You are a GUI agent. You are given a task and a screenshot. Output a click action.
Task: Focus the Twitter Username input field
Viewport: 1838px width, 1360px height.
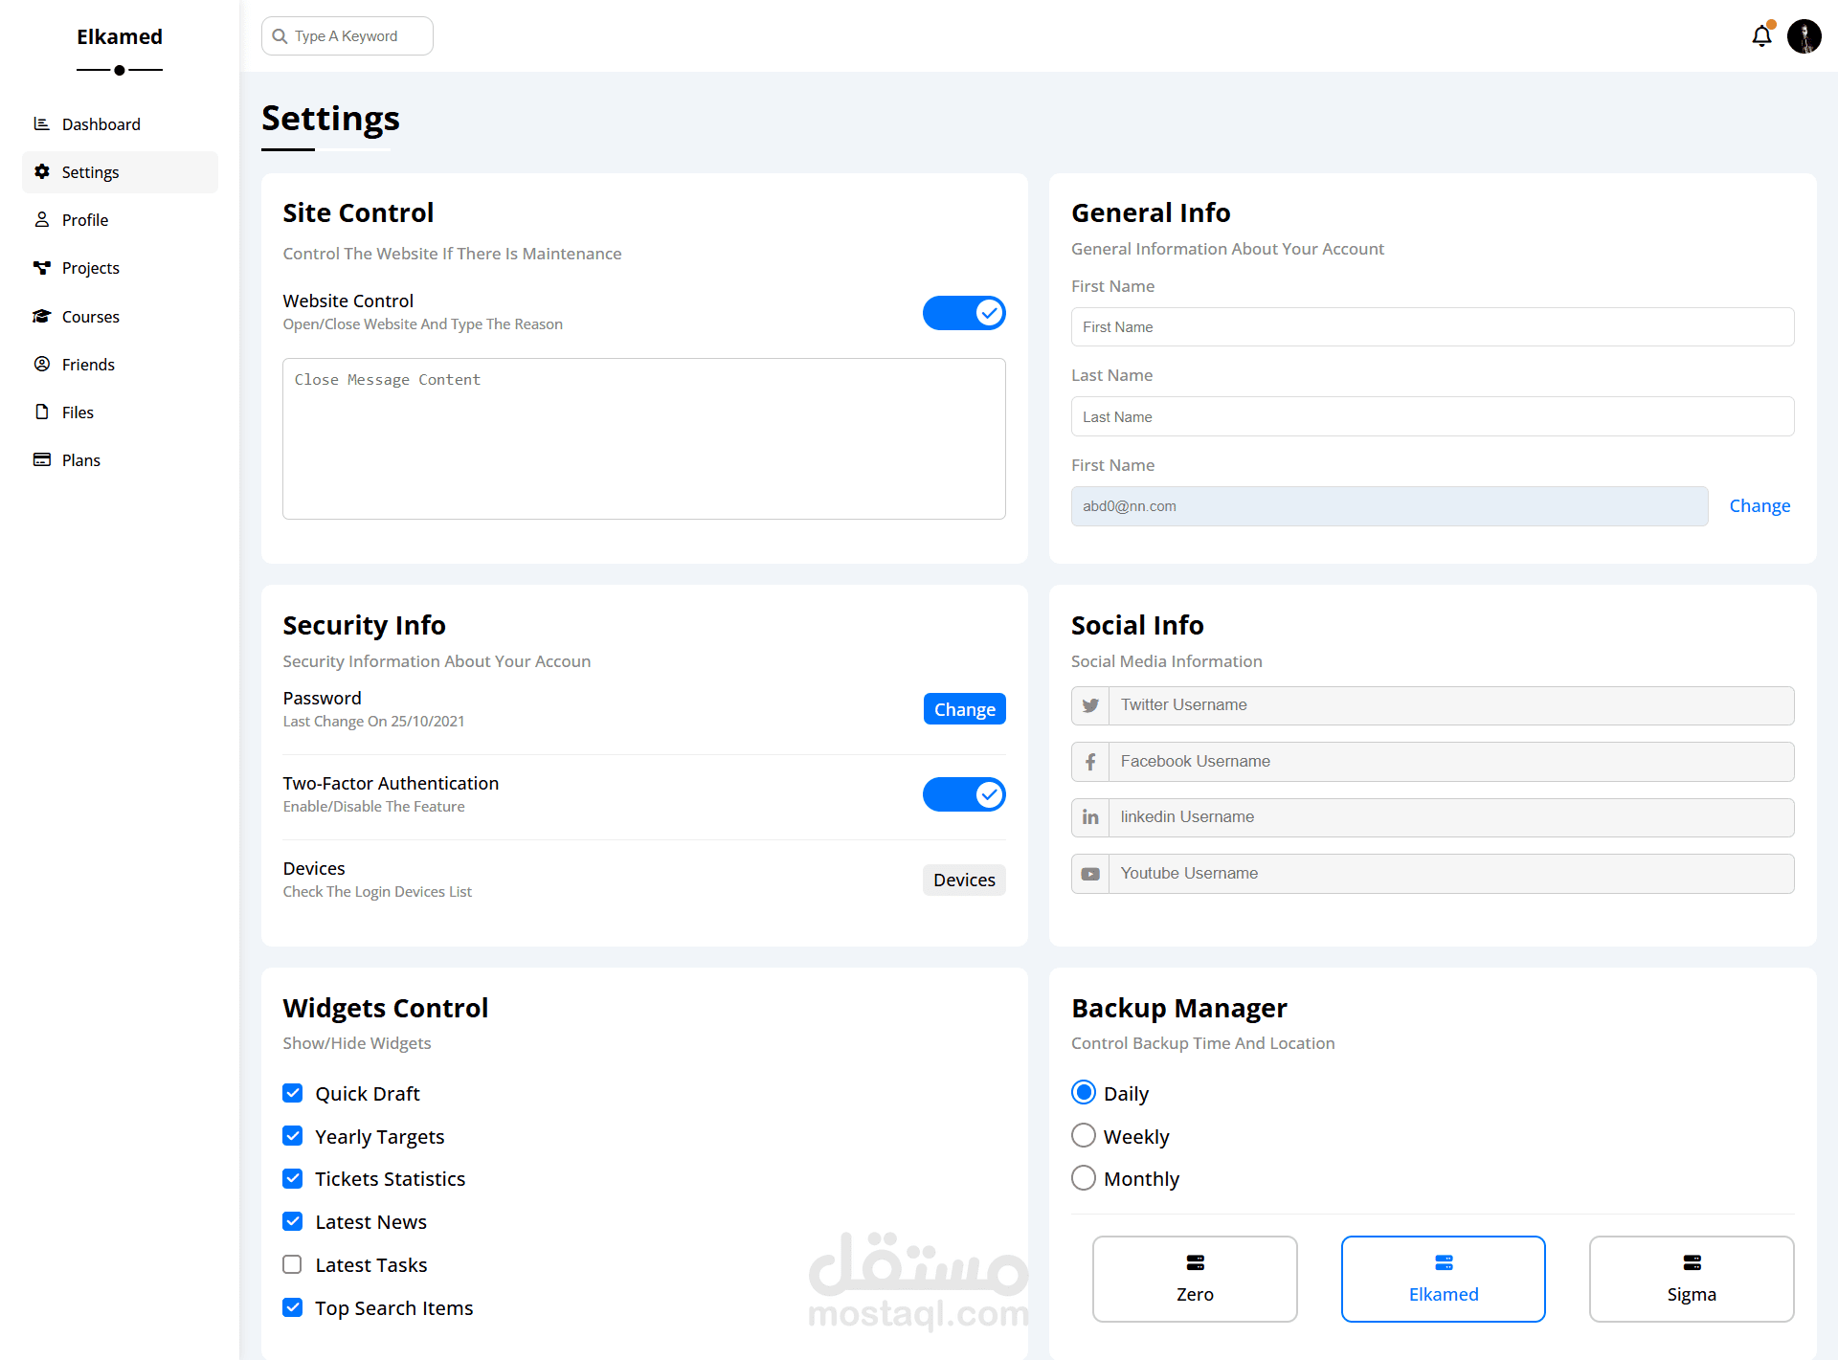click(x=1450, y=705)
